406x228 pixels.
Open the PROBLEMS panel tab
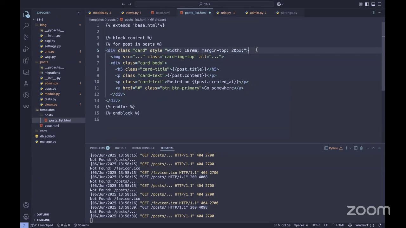pos(100,148)
